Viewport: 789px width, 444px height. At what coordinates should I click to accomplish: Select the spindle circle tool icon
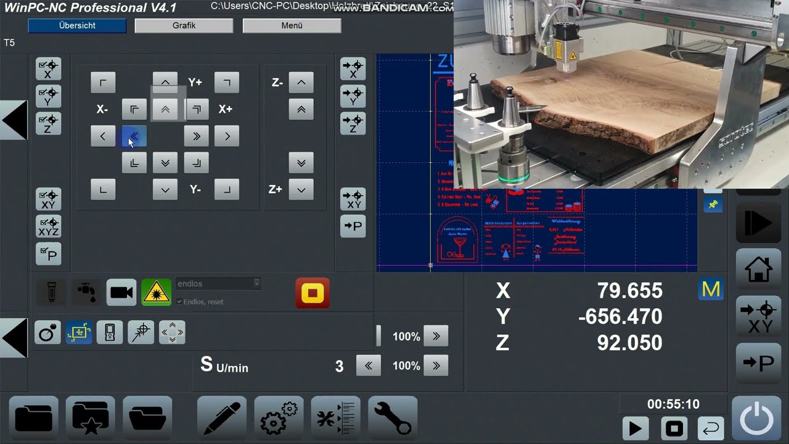(x=47, y=332)
